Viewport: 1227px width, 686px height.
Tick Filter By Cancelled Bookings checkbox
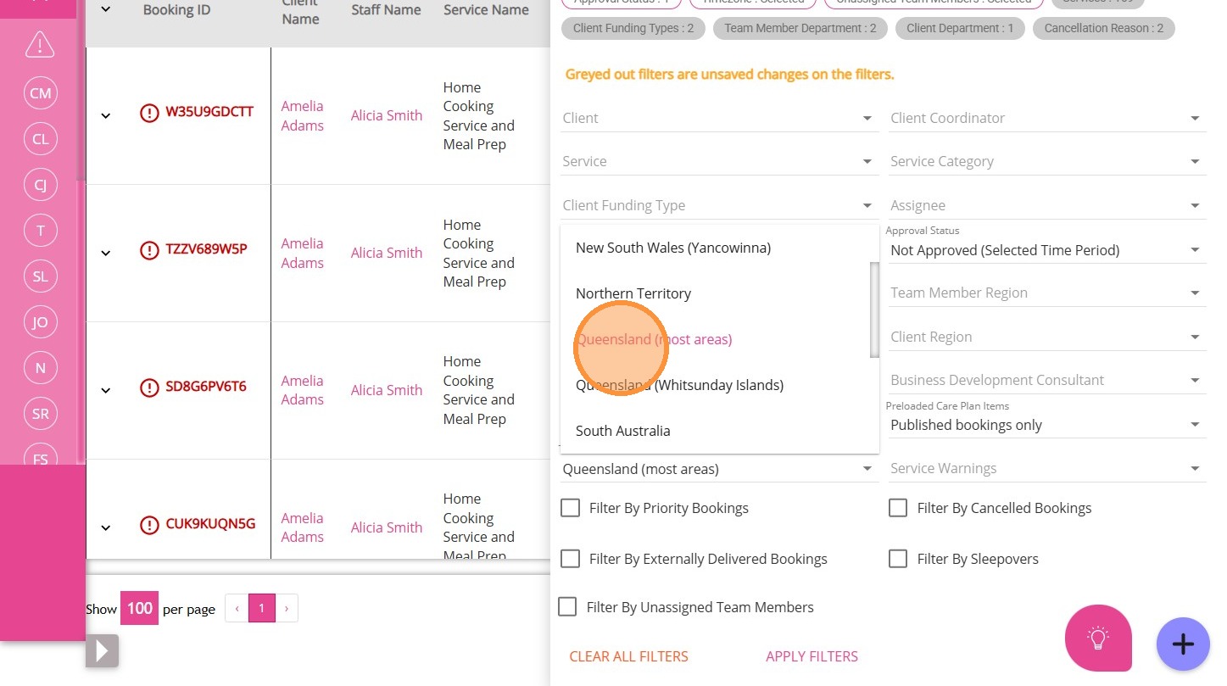[898, 508]
